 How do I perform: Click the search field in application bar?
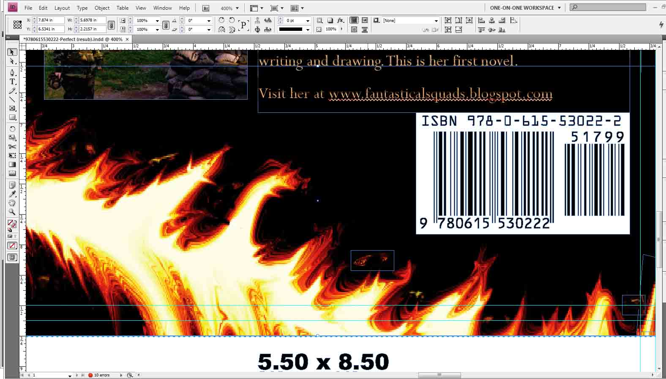tap(608, 7)
